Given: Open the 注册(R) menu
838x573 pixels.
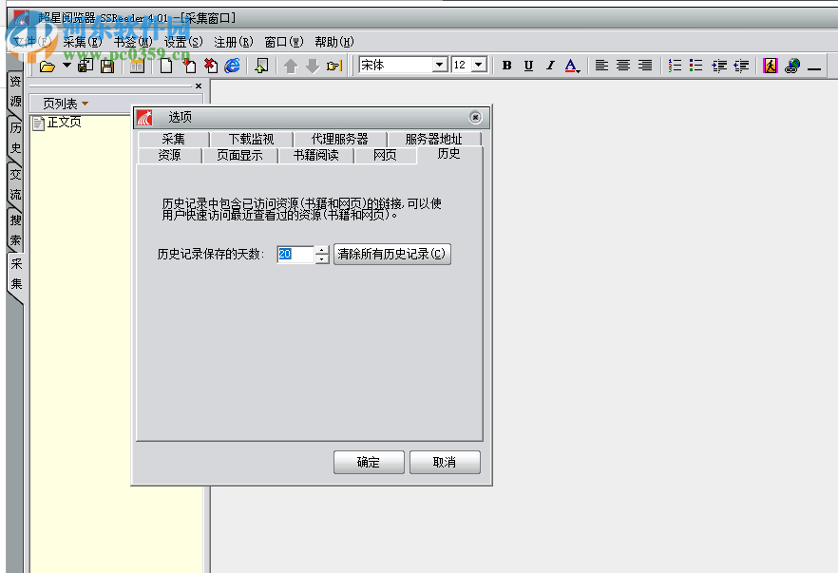Looking at the screenshot, I should [234, 42].
